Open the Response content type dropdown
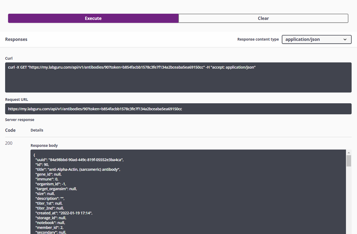 tap(316, 39)
